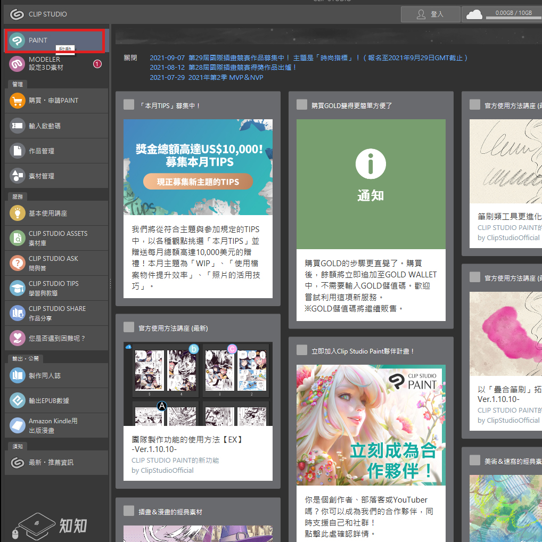Screen dimensions: 542x542
Task: Open 輸入啟動碼 ticket icon
Action: click(x=17, y=126)
